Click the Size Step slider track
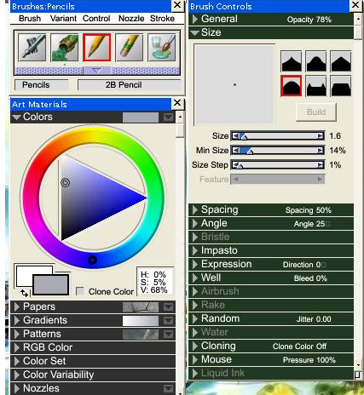The image size is (364, 395). (x=277, y=164)
